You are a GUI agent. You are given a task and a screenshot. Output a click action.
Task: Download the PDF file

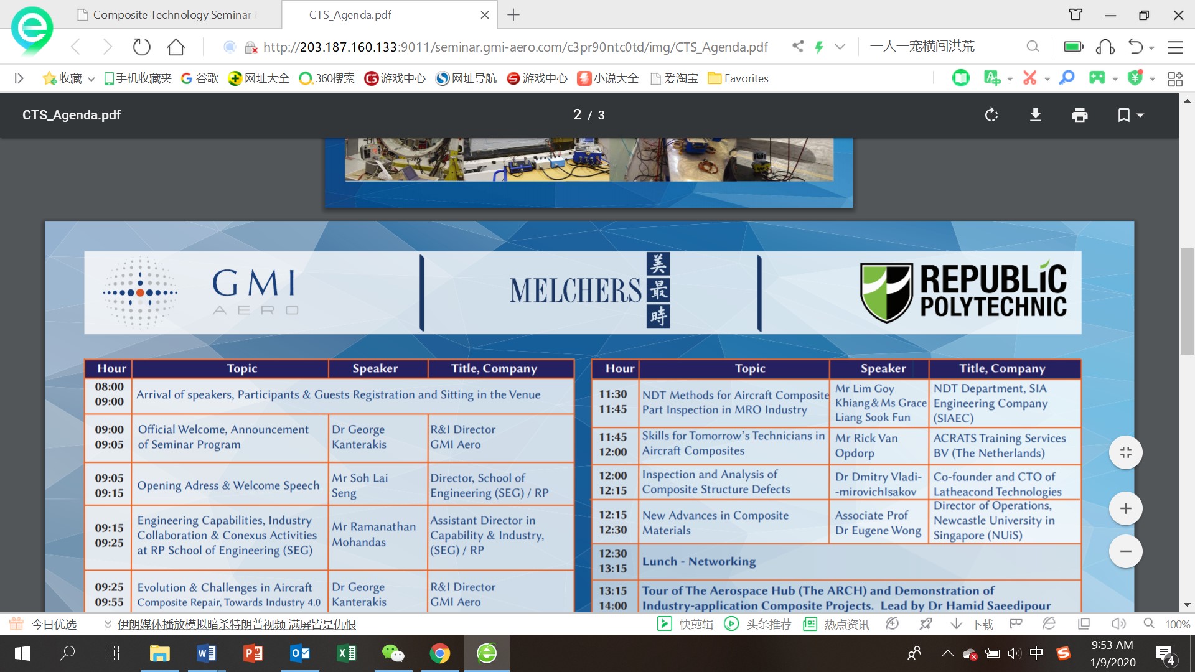[1036, 115]
